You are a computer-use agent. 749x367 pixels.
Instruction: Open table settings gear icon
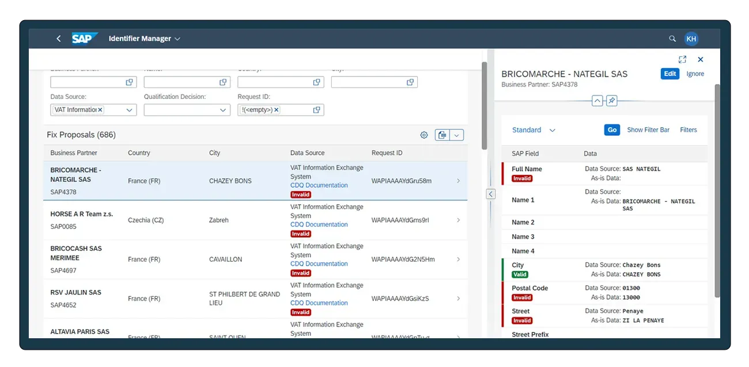pyautogui.click(x=424, y=135)
